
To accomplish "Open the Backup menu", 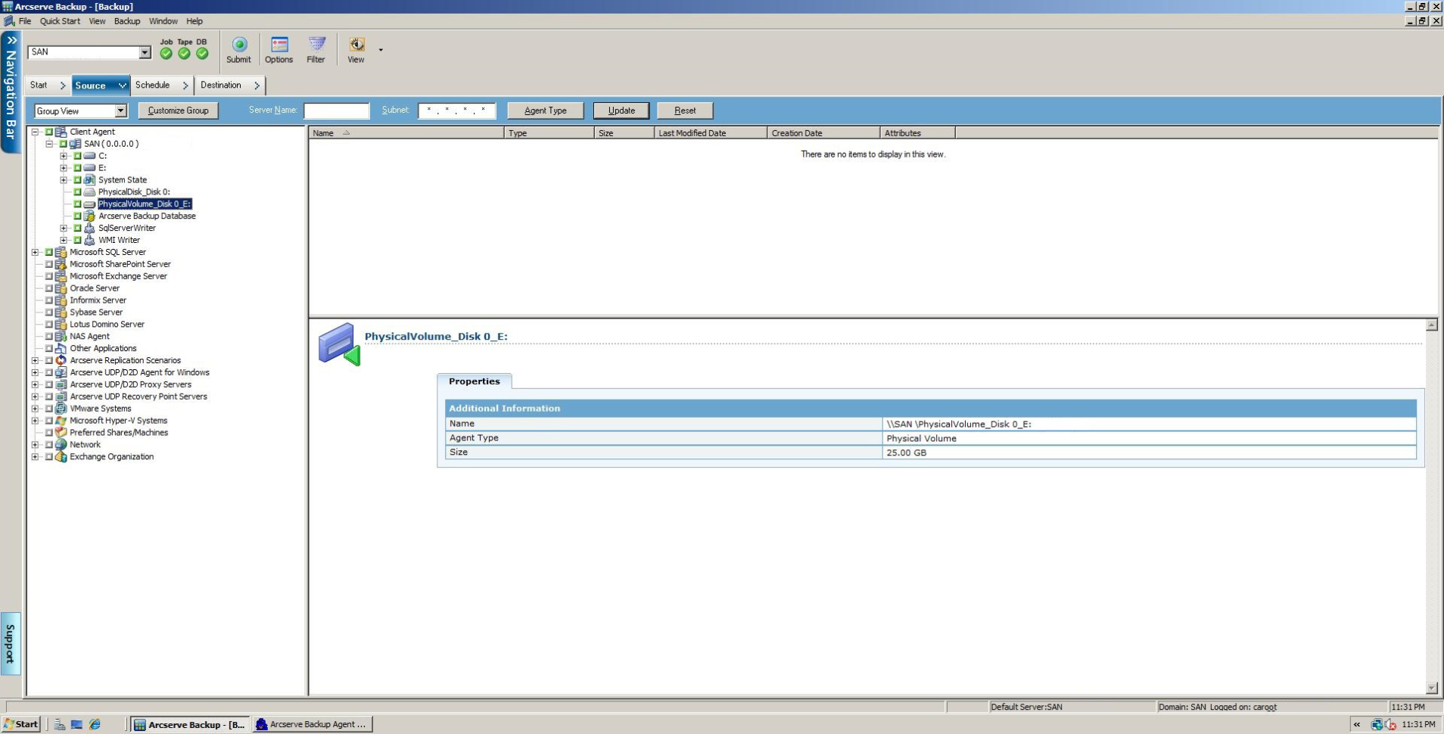I will point(126,20).
